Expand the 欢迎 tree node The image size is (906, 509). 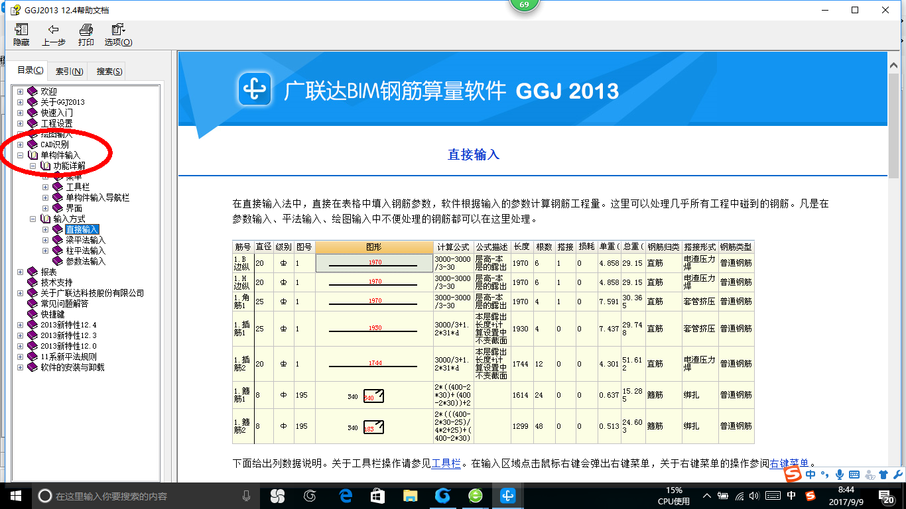pyautogui.click(x=20, y=91)
